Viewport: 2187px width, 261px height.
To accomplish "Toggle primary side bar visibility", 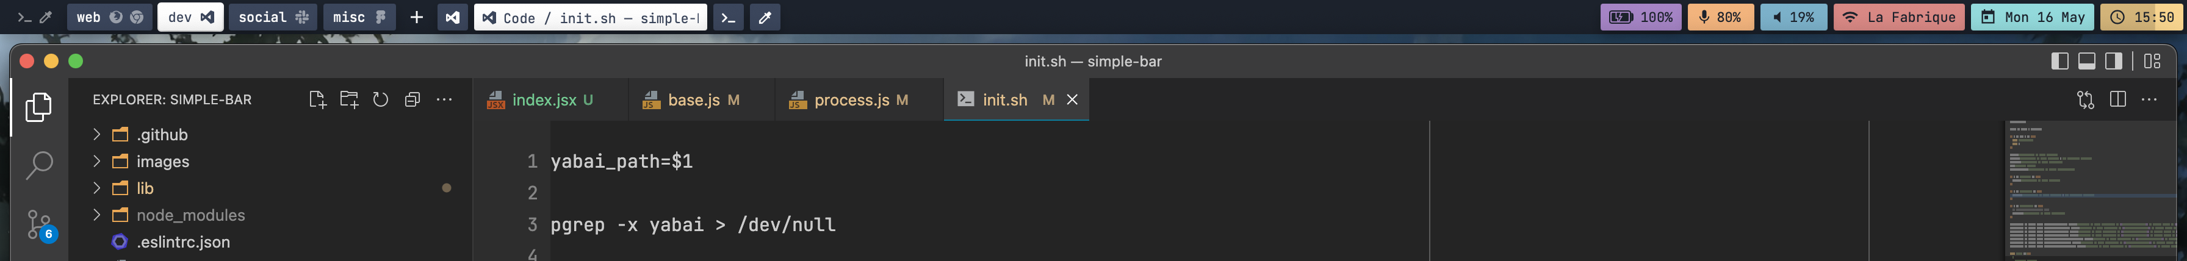I will pyautogui.click(x=2059, y=61).
